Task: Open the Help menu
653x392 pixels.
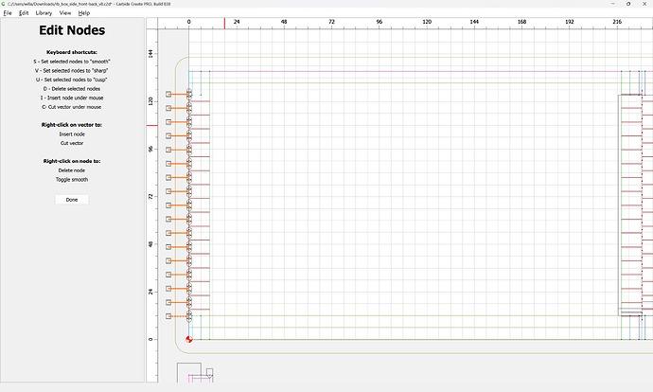Action: point(84,13)
